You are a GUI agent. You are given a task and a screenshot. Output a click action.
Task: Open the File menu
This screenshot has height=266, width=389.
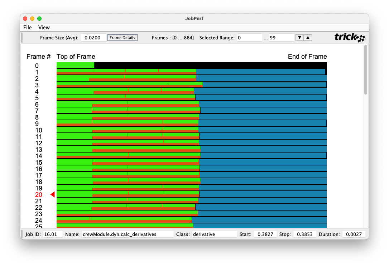coord(27,28)
